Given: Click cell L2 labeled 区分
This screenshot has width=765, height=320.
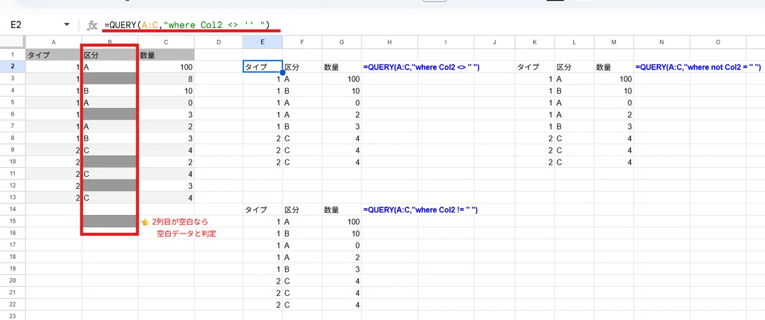Looking at the screenshot, I should [x=574, y=66].
